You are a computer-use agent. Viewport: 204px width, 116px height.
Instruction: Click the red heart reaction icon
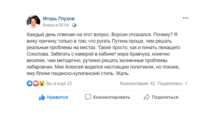pyautogui.click(x=36, y=83)
